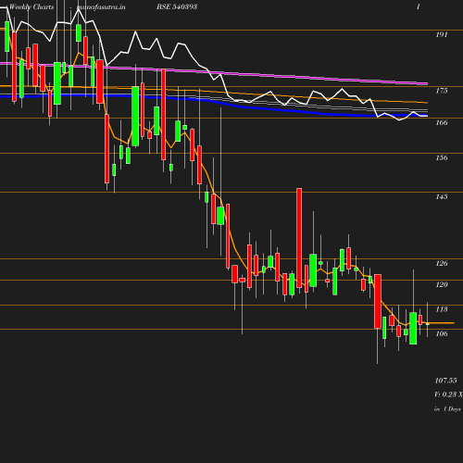Click the munafasutra.in label

(x=101, y=6)
